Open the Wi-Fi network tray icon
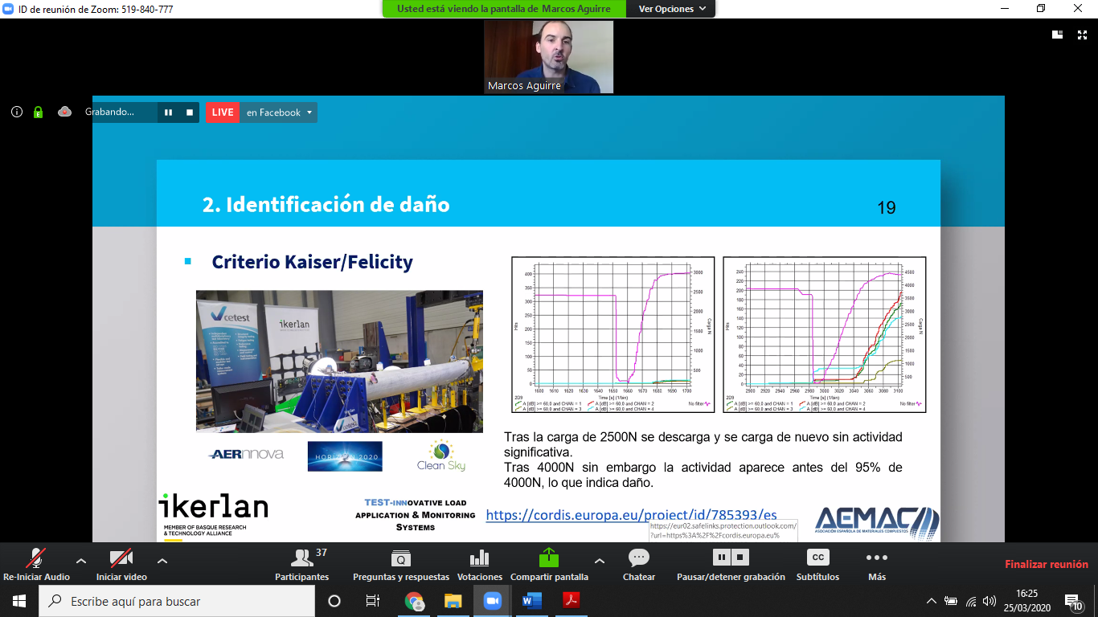This screenshot has height=617, width=1098. tap(971, 601)
